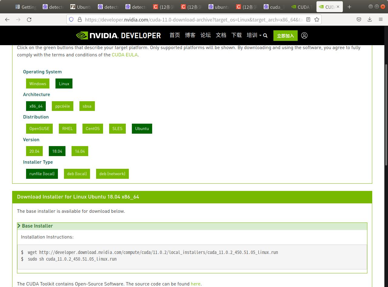
Task: Open the 论坛 nav item
Action: click(x=206, y=35)
